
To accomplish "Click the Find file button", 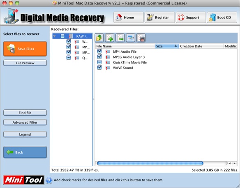I will pyautogui.click(x=25, y=113).
